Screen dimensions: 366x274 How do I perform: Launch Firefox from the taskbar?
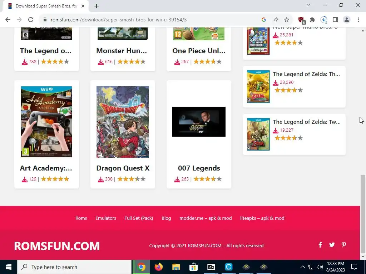pos(159,267)
